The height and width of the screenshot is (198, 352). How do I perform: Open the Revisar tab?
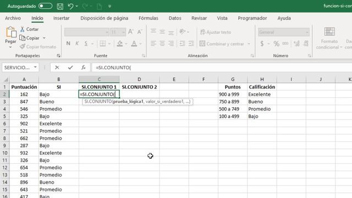coord(199,18)
